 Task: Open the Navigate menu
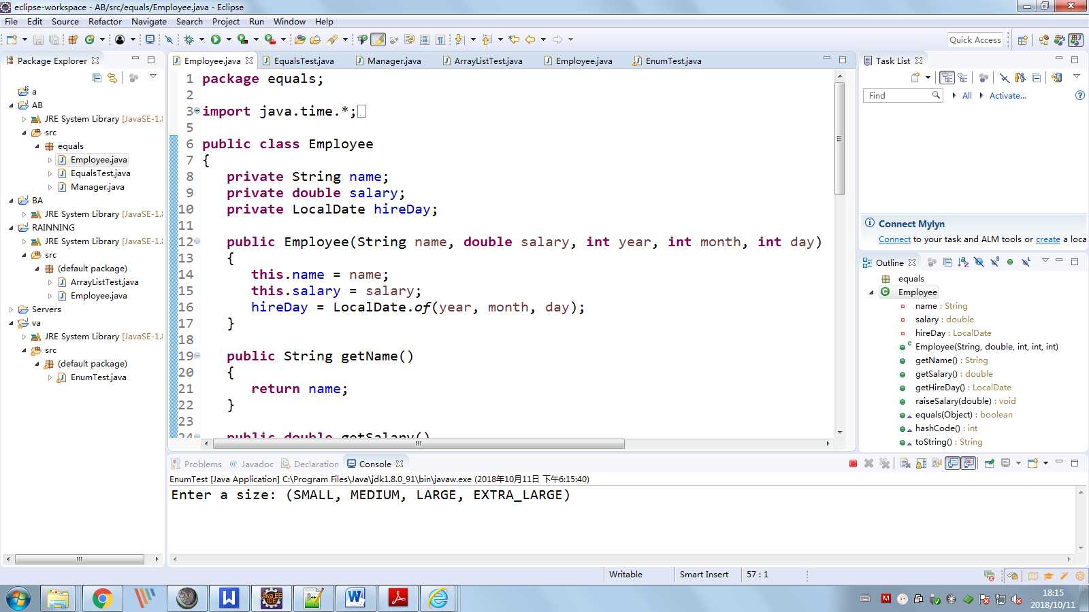pos(149,22)
